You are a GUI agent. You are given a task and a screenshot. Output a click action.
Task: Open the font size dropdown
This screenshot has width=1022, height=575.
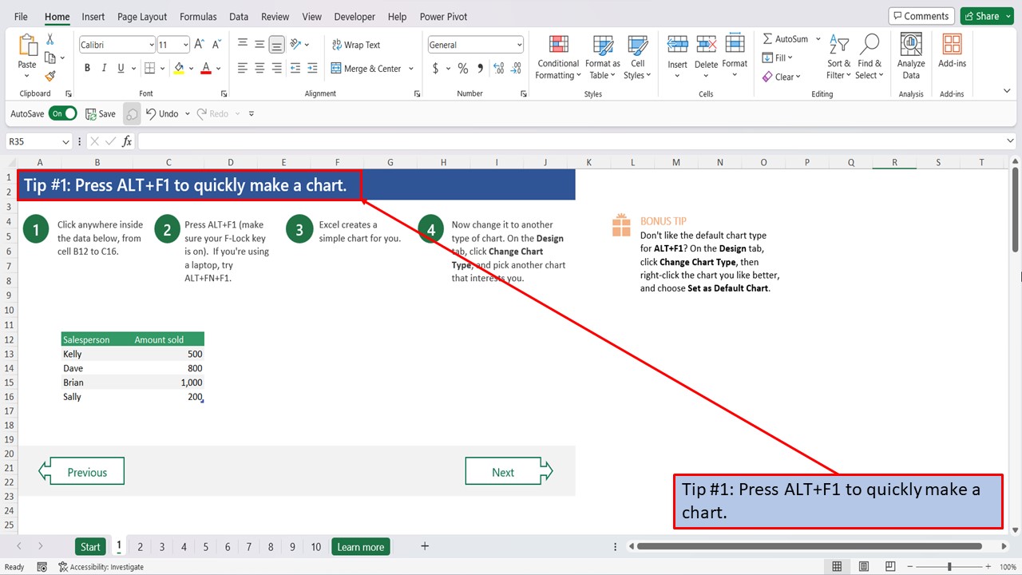[184, 44]
